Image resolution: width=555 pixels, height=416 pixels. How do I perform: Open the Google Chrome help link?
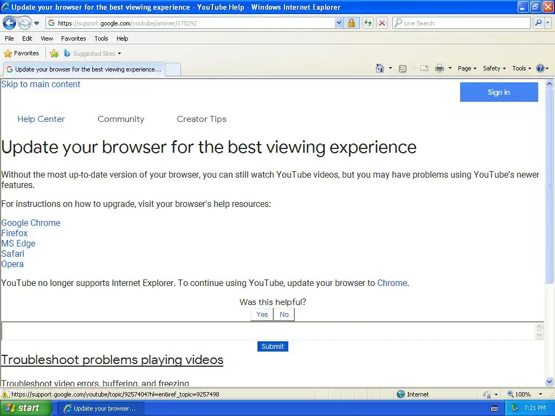click(x=31, y=223)
